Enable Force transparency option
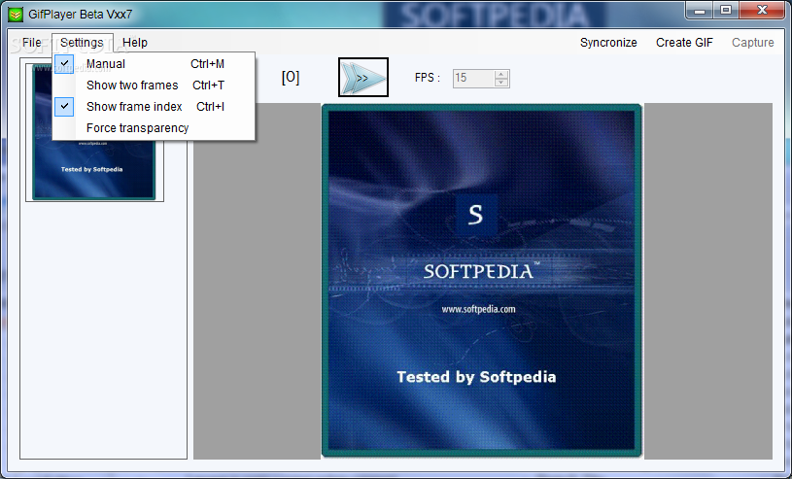 coord(154,128)
